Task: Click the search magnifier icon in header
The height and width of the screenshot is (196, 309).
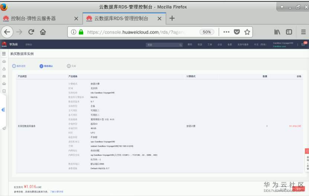Action: click(x=180, y=45)
